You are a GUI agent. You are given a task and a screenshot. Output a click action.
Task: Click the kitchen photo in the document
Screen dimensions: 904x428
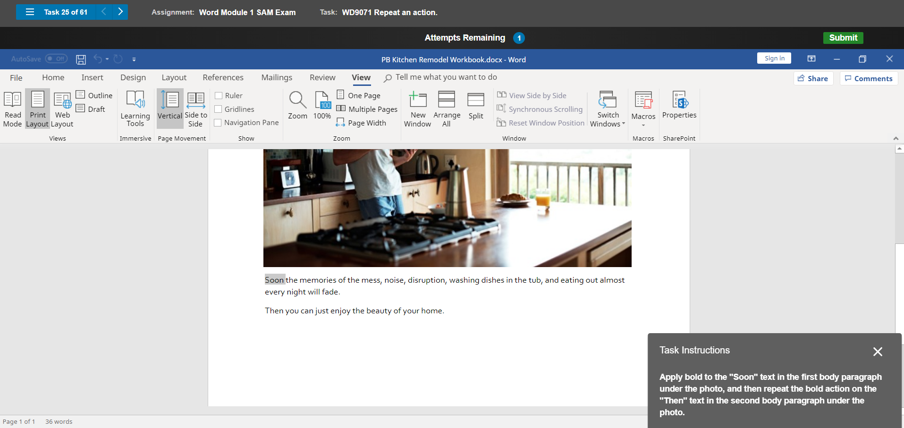(x=447, y=208)
